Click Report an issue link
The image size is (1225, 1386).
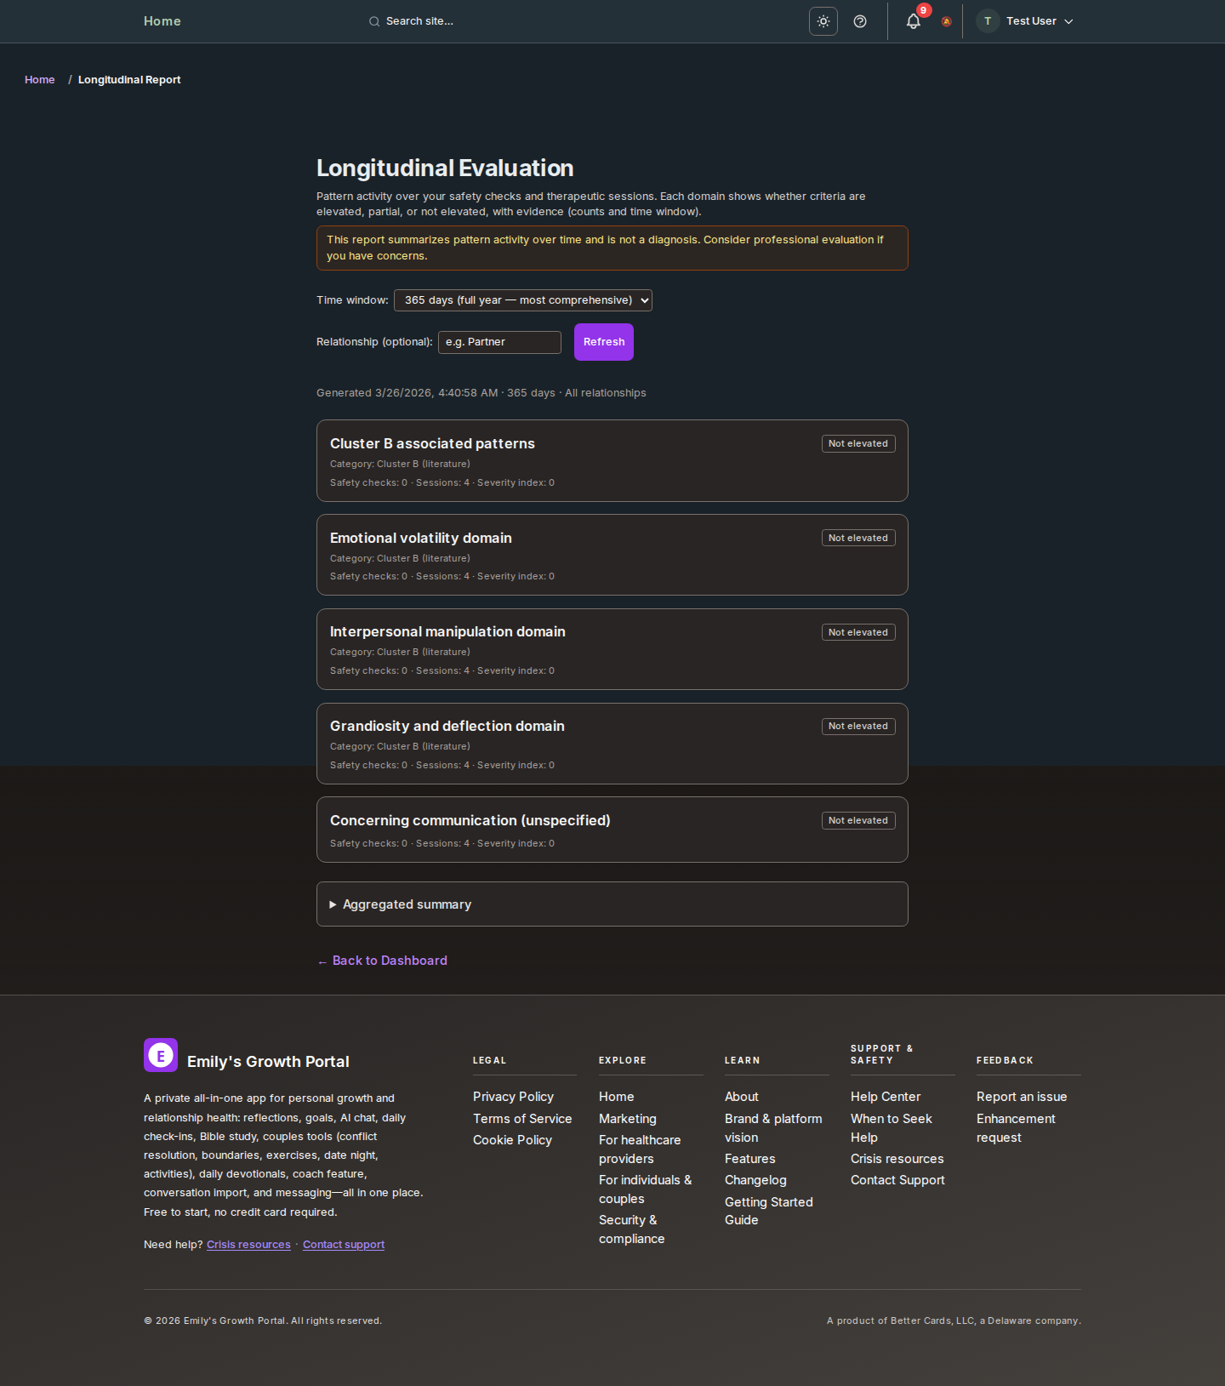point(1022,1097)
